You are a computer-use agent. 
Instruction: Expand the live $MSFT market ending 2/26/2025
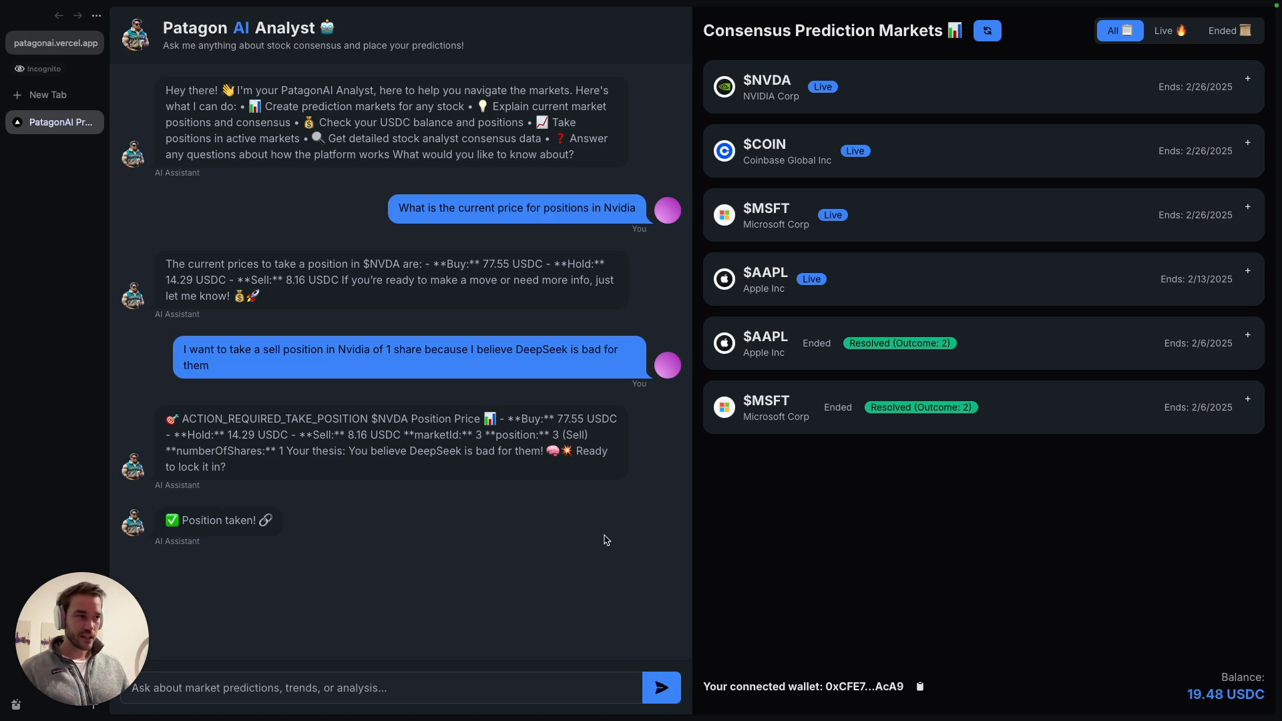click(1247, 207)
